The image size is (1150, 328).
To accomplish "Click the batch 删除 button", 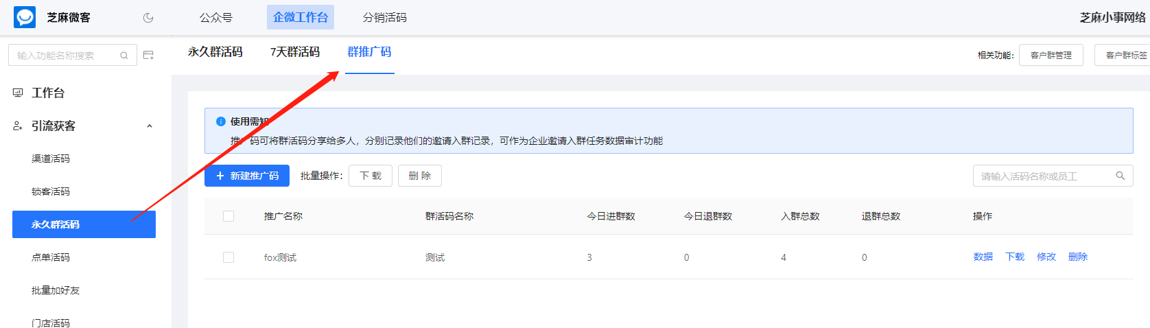I will pyautogui.click(x=420, y=176).
